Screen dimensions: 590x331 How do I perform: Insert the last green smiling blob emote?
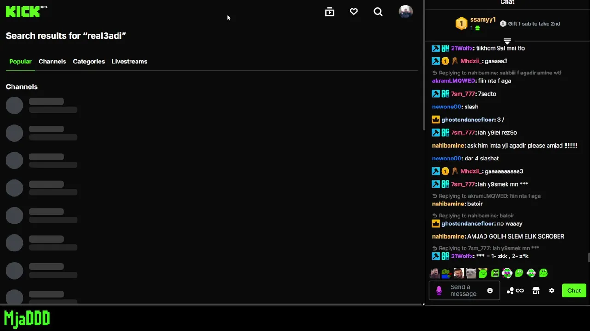point(543,273)
